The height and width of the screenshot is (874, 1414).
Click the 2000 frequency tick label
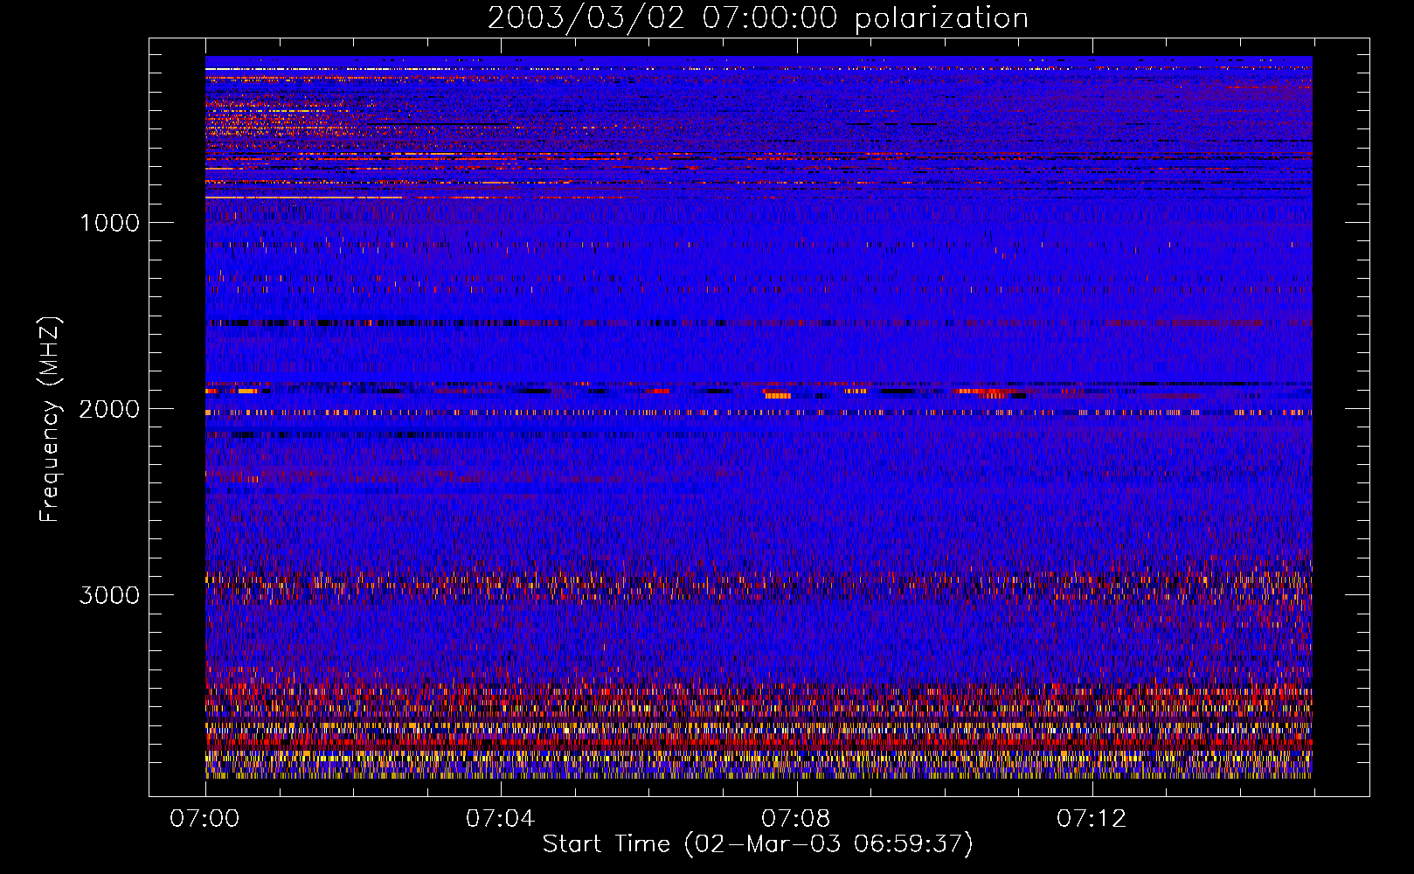coord(109,409)
